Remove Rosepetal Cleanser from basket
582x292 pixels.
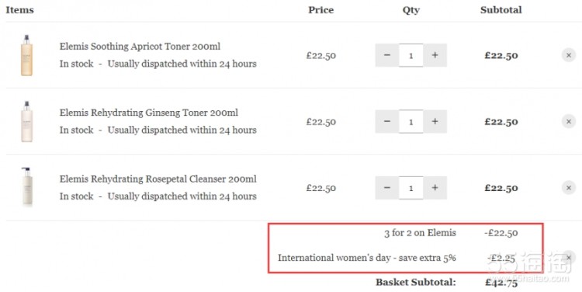(x=569, y=188)
